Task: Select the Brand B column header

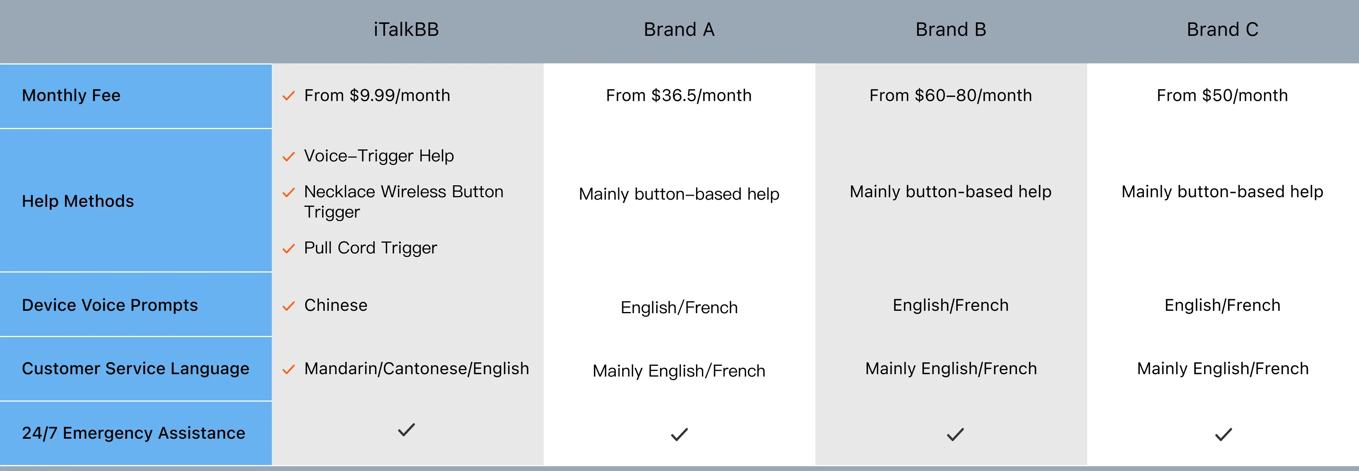Action: 951,29
